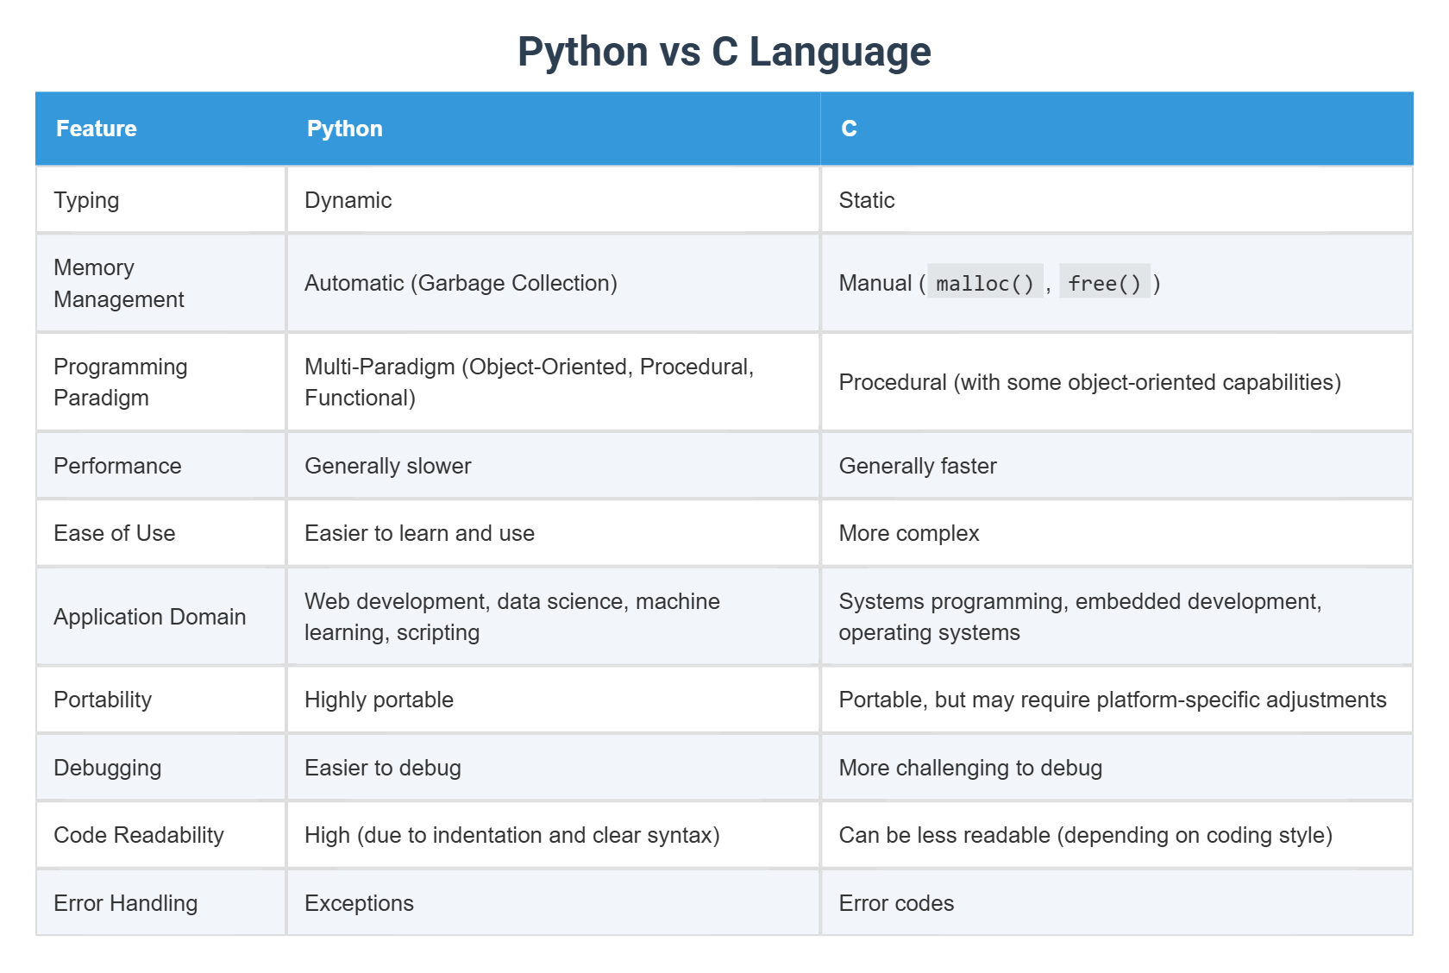Viewport: 1449px width, 973px height.
Task: Select the 'Debugging' feature cell
Action: pos(160,768)
